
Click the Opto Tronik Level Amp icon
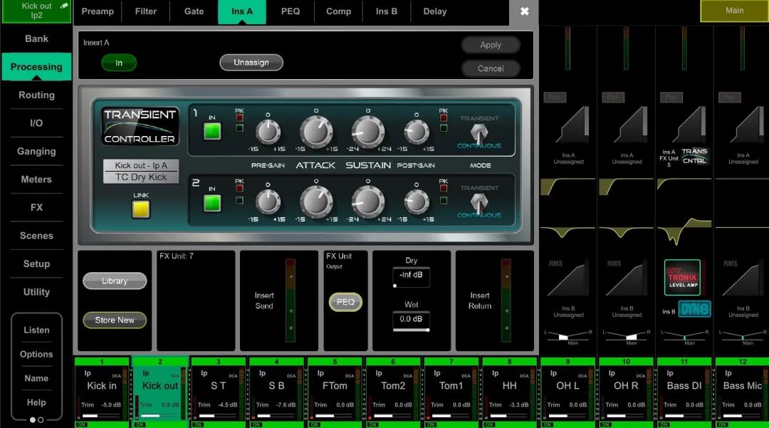coord(682,277)
